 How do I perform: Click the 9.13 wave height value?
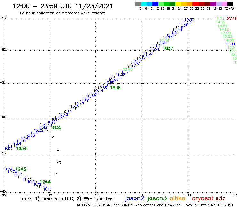click(x=48, y=189)
